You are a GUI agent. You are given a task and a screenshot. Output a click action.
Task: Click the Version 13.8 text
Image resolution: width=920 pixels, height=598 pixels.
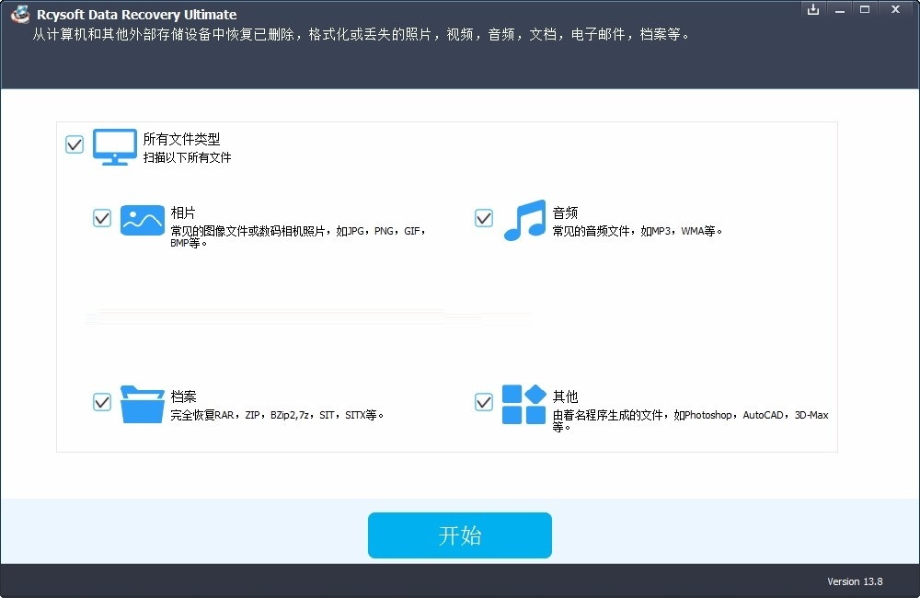click(x=855, y=581)
